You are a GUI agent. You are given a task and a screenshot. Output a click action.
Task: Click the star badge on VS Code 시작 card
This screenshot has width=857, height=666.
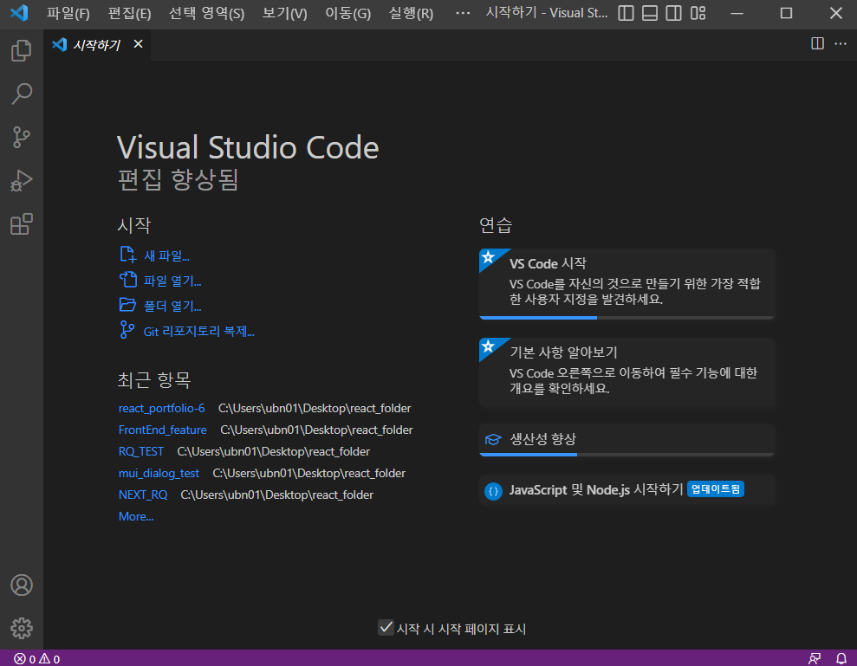click(489, 257)
